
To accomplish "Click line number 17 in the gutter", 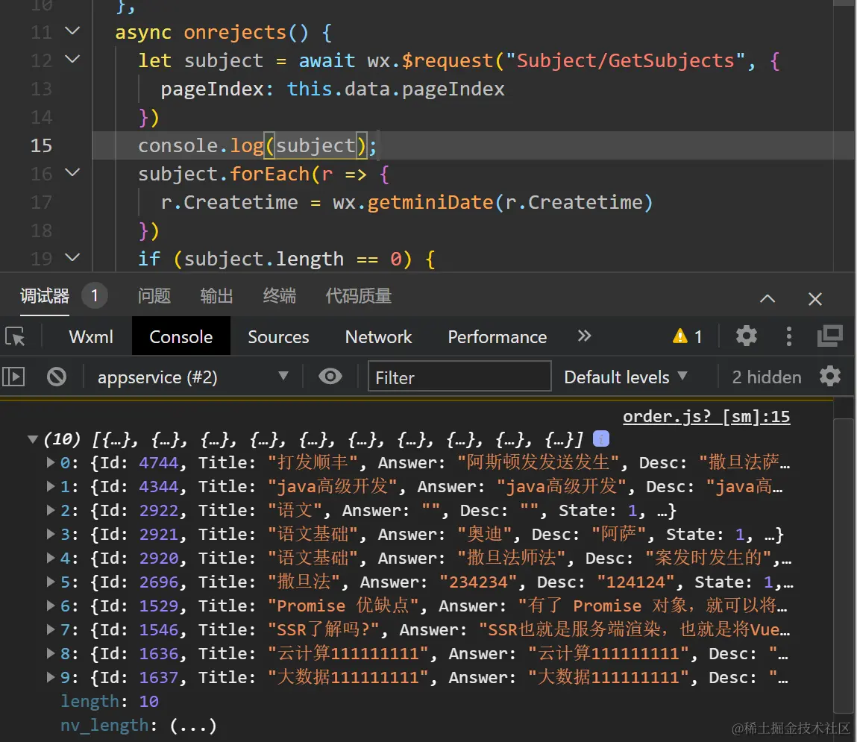I will (41, 202).
